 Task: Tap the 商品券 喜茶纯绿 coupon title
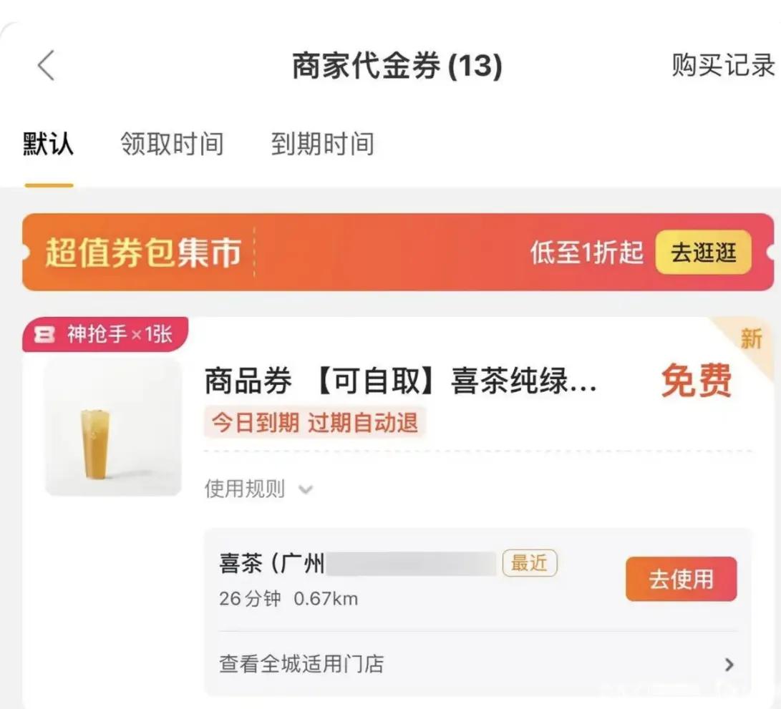pyautogui.click(x=399, y=383)
